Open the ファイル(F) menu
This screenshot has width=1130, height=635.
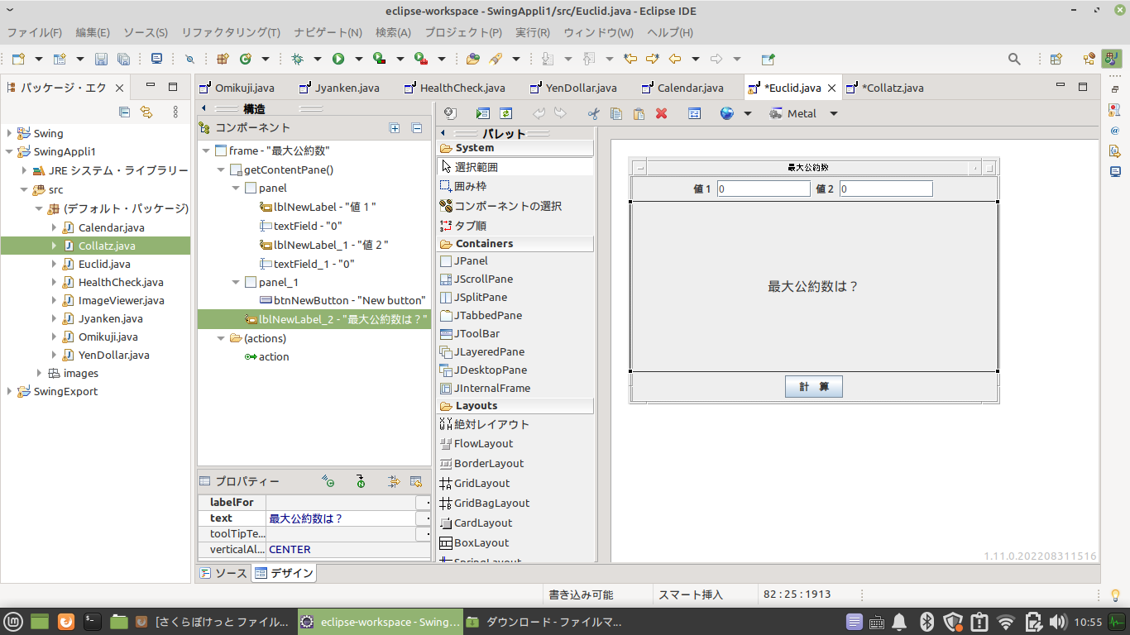point(35,32)
